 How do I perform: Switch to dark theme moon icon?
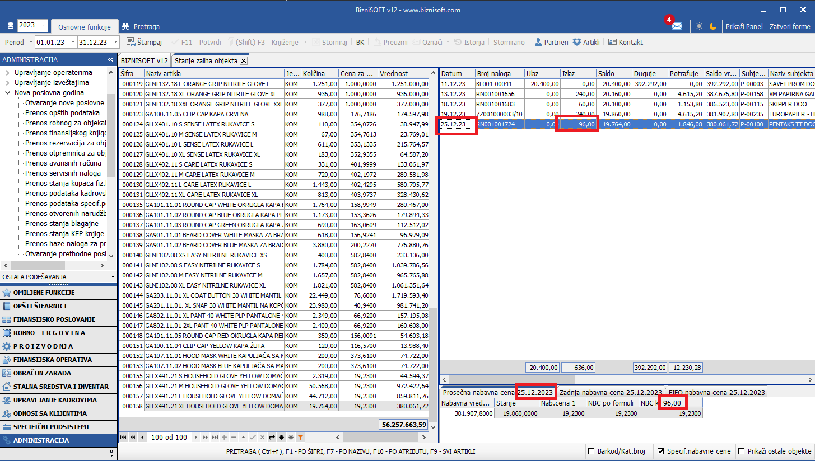[713, 26]
